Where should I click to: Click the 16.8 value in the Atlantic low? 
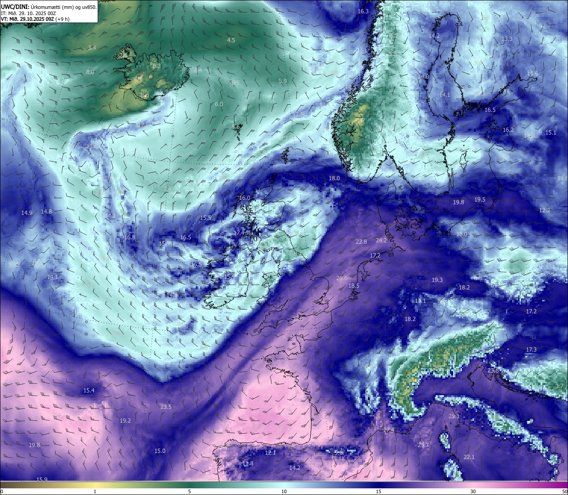pyautogui.click(x=130, y=237)
